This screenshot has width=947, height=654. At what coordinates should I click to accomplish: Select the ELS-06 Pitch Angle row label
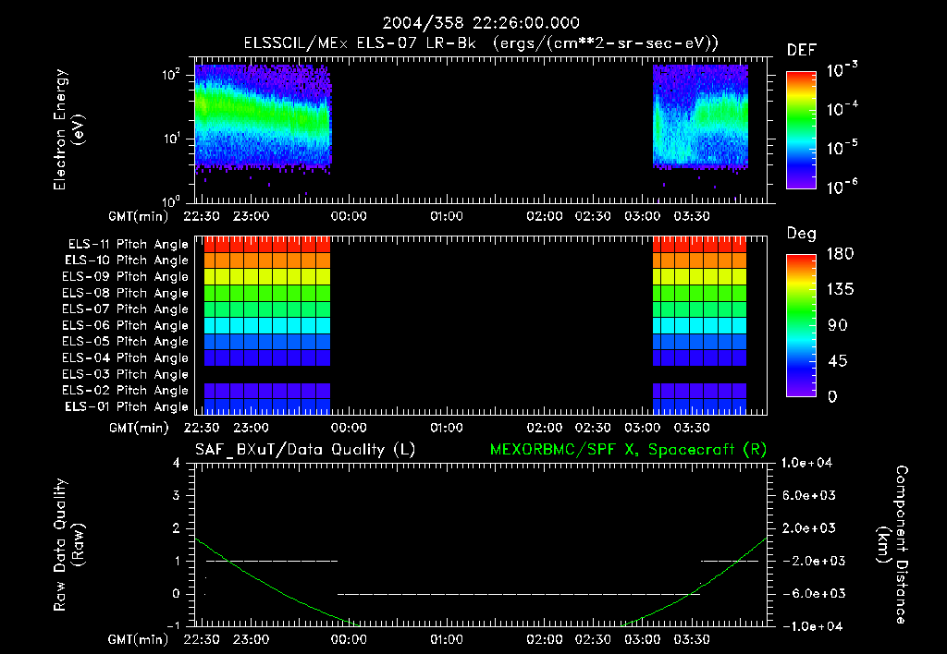126,325
